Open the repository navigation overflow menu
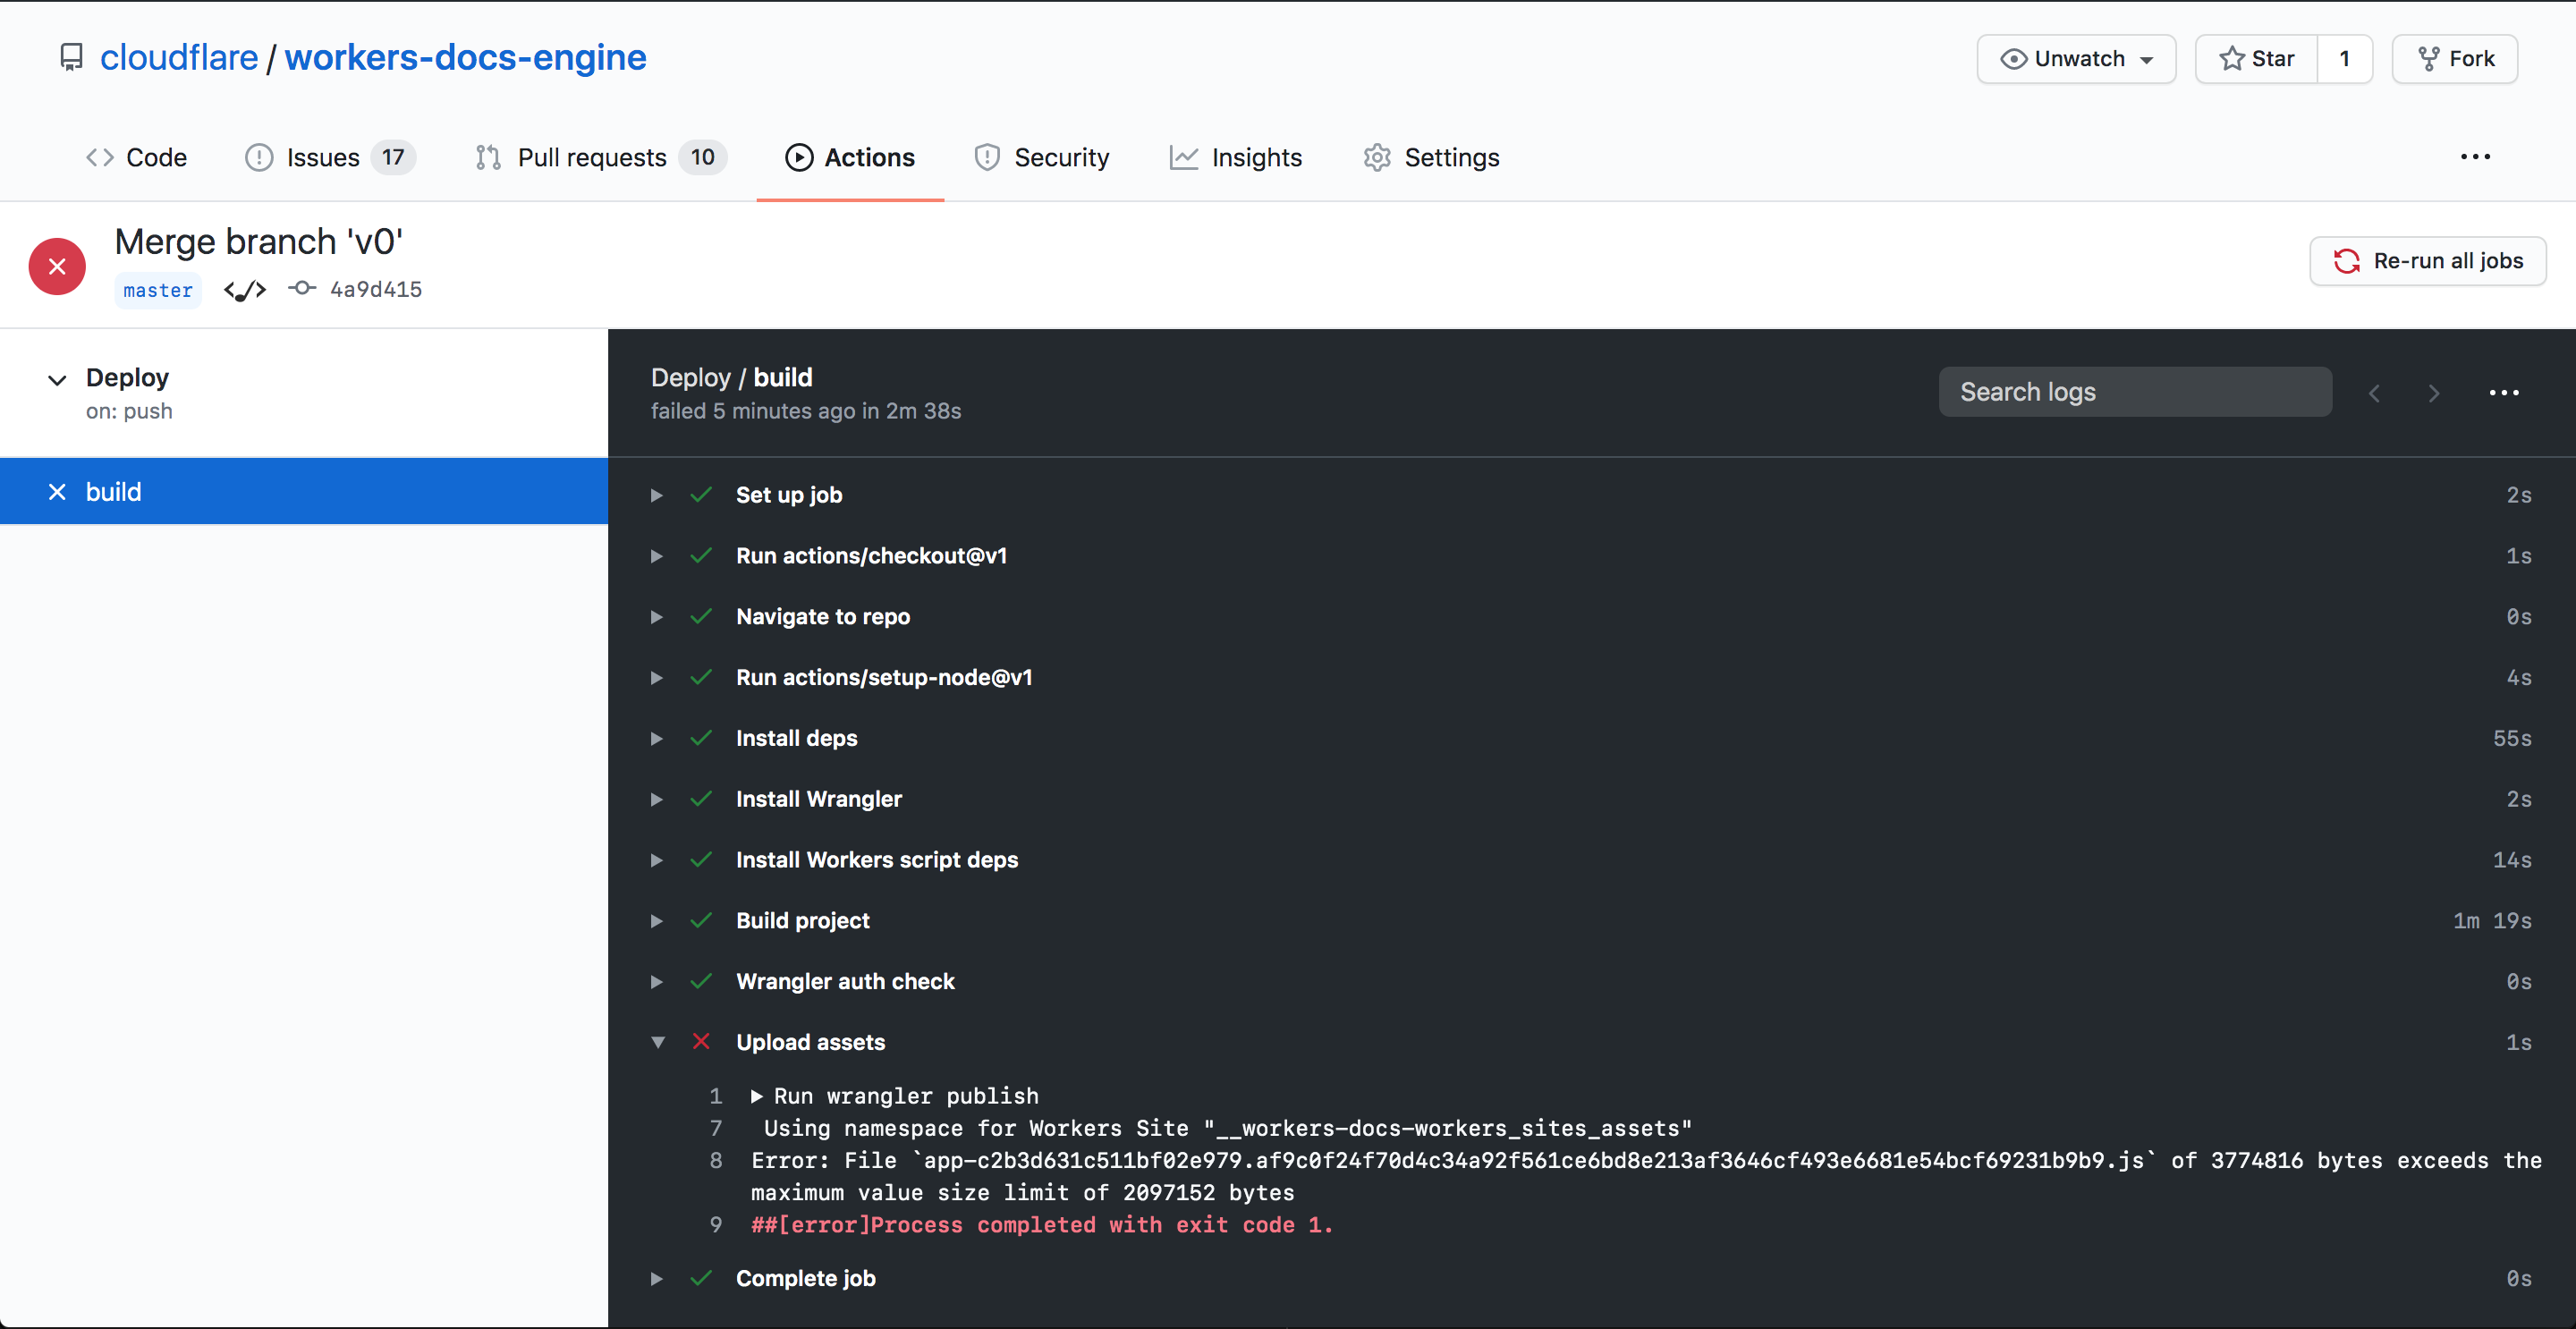The height and width of the screenshot is (1329, 2576). point(2475,157)
